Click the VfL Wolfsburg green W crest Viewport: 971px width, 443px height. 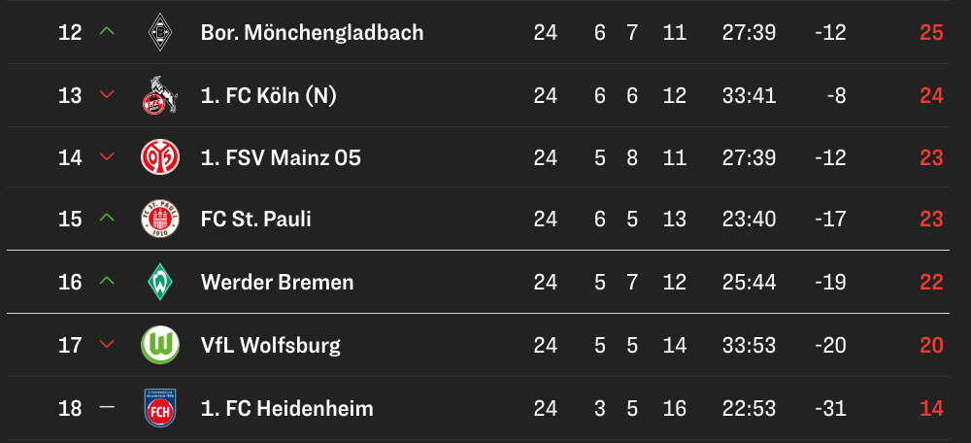159,345
